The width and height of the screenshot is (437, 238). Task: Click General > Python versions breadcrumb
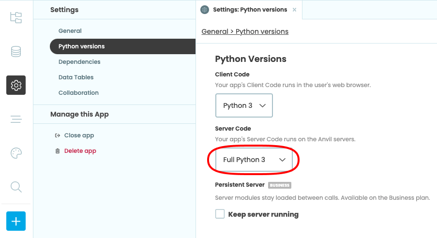245,31
